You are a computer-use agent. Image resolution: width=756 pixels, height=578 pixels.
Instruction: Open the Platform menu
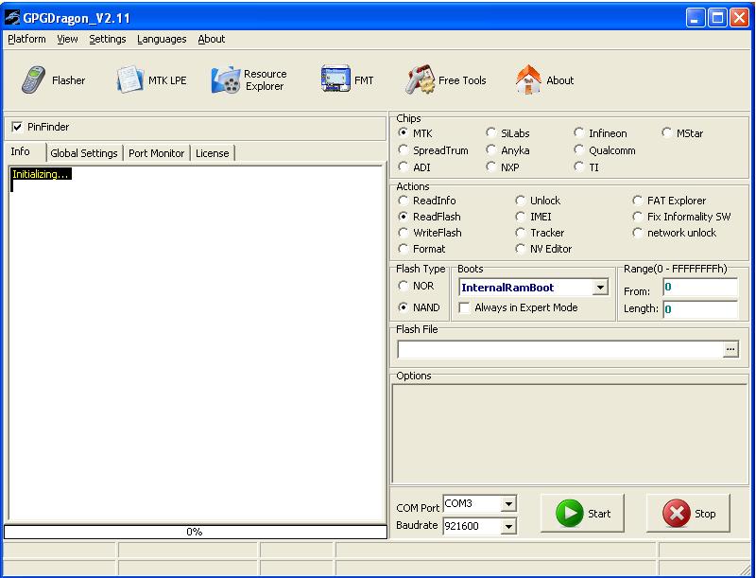27,39
